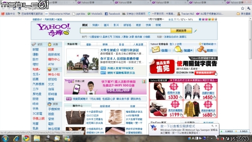This screenshot has height=142, width=252.
Task: Switch to the 部落格 search tab
Action: [x=127, y=25]
